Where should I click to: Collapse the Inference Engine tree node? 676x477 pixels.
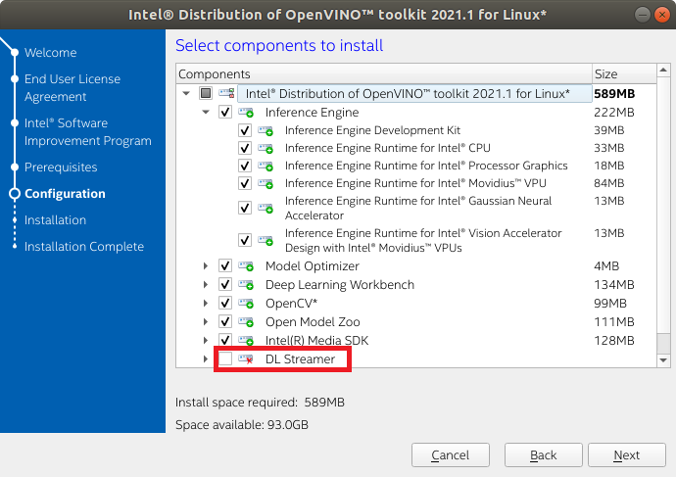pos(206,113)
